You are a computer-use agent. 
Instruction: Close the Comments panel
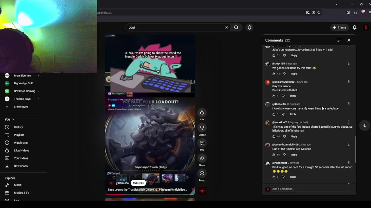tap(349, 40)
